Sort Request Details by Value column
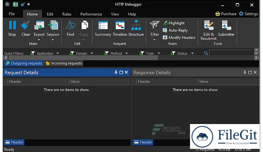 point(100,82)
